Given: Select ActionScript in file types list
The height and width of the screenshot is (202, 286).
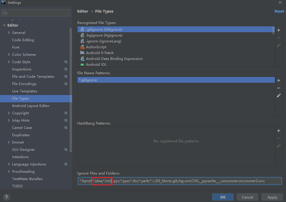Looking at the screenshot, I should (176, 47).
